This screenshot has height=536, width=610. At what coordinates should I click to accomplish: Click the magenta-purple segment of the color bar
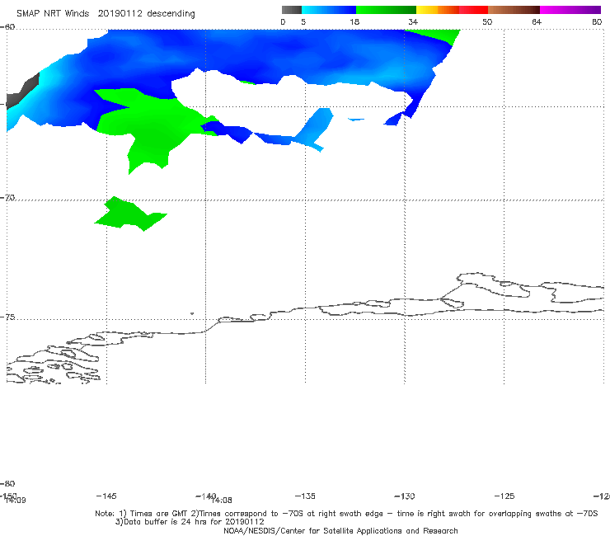(x=570, y=10)
